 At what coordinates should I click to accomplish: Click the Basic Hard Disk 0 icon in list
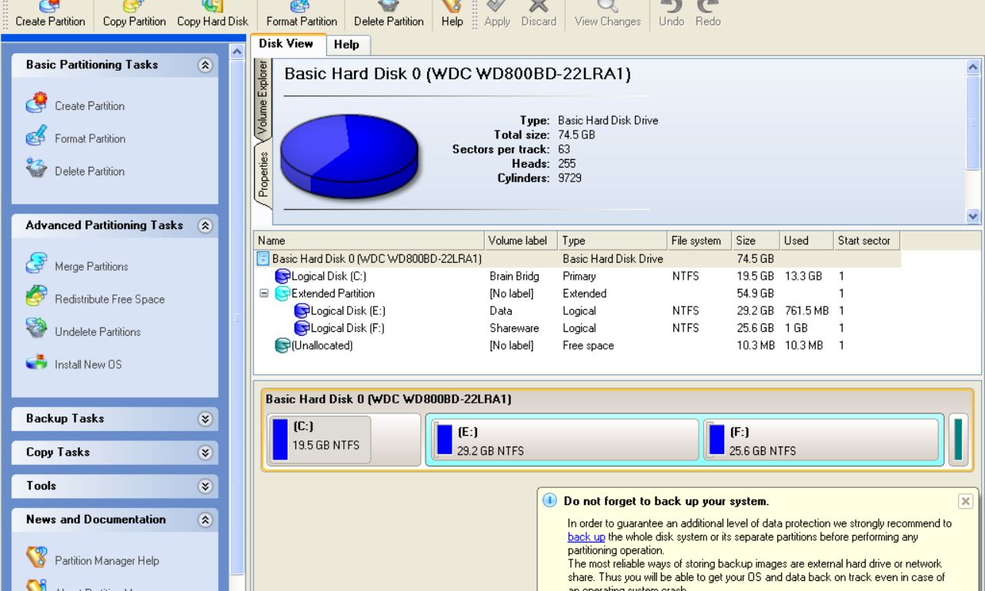[263, 259]
